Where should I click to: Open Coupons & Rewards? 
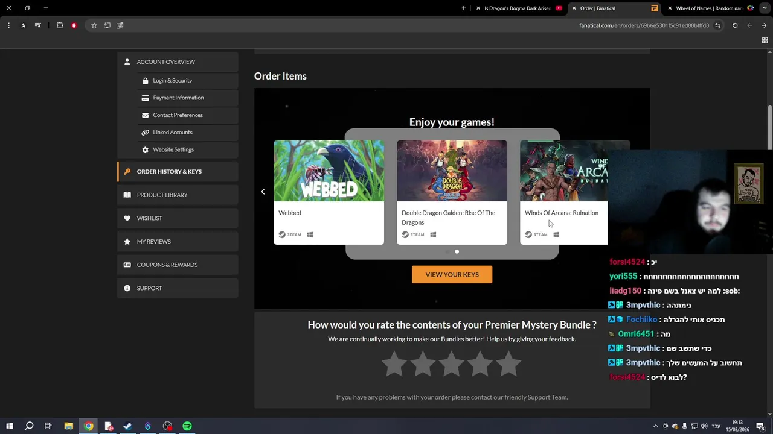point(178,265)
